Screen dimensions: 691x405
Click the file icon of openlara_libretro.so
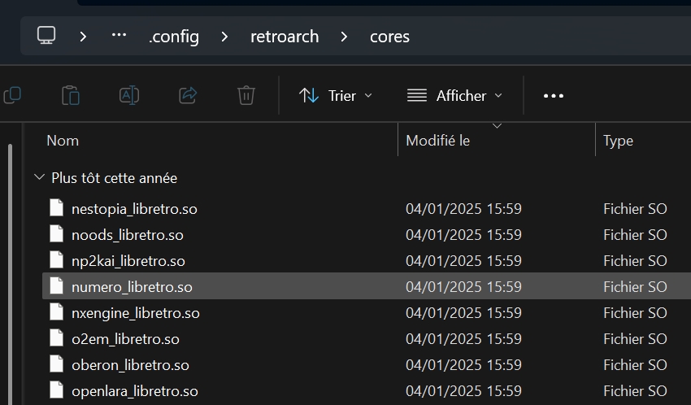(x=56, y=390)
